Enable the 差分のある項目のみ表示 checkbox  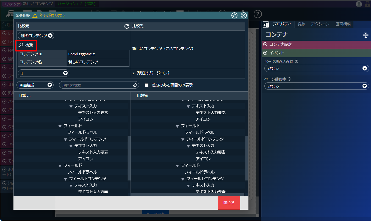[146, 85]
